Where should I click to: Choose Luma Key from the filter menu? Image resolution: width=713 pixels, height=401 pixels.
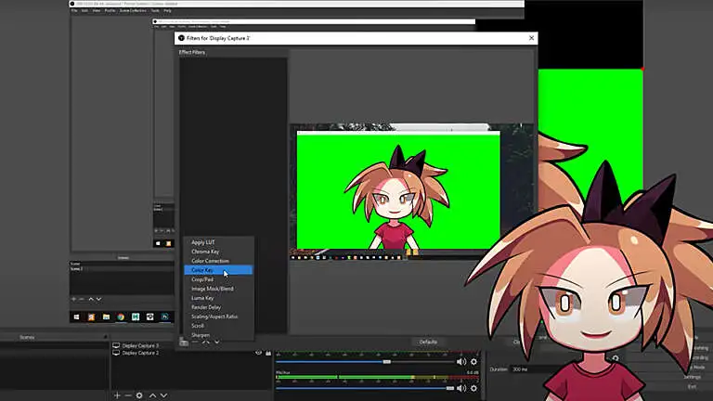tap(202, 298)
